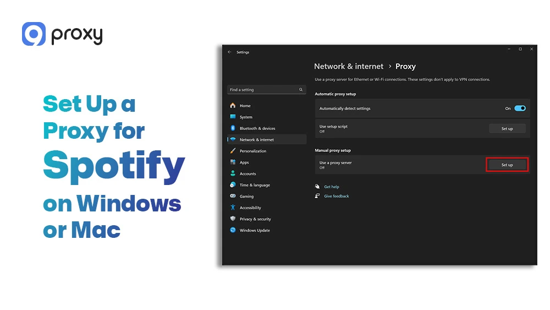Click the Personalization brush icon

[x=233, y=151]
